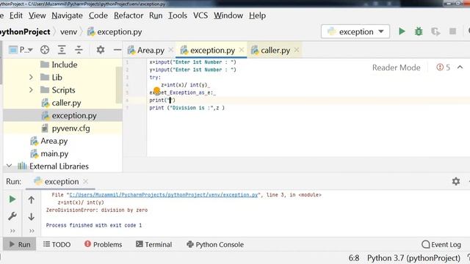
Task: Close the exception.py editor tab
Action: 242,50
